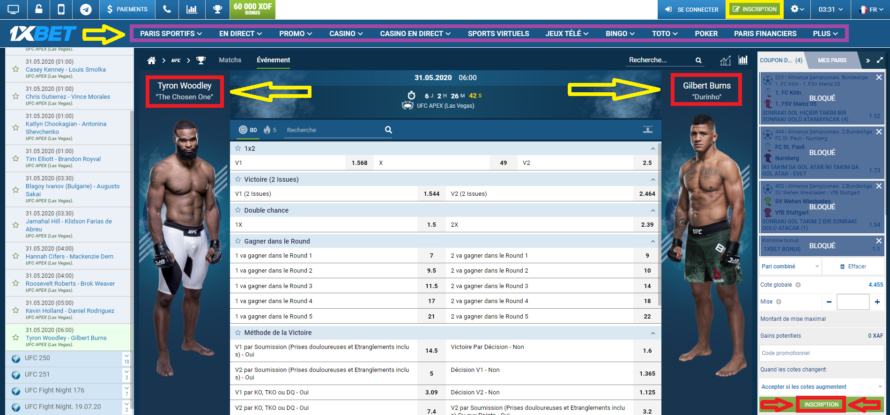Open the Telegram icon in top bar
Image resolution: width=890 pixels, height=415 pixels.
point(86,9)
